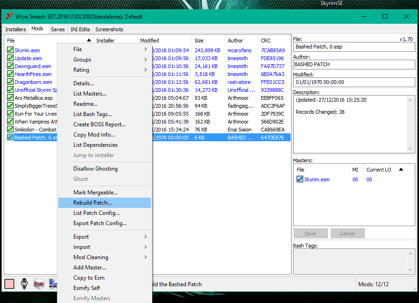The image size is (419, 303).
Task: Click the pink square status bar icon
Action: [9, 284]
